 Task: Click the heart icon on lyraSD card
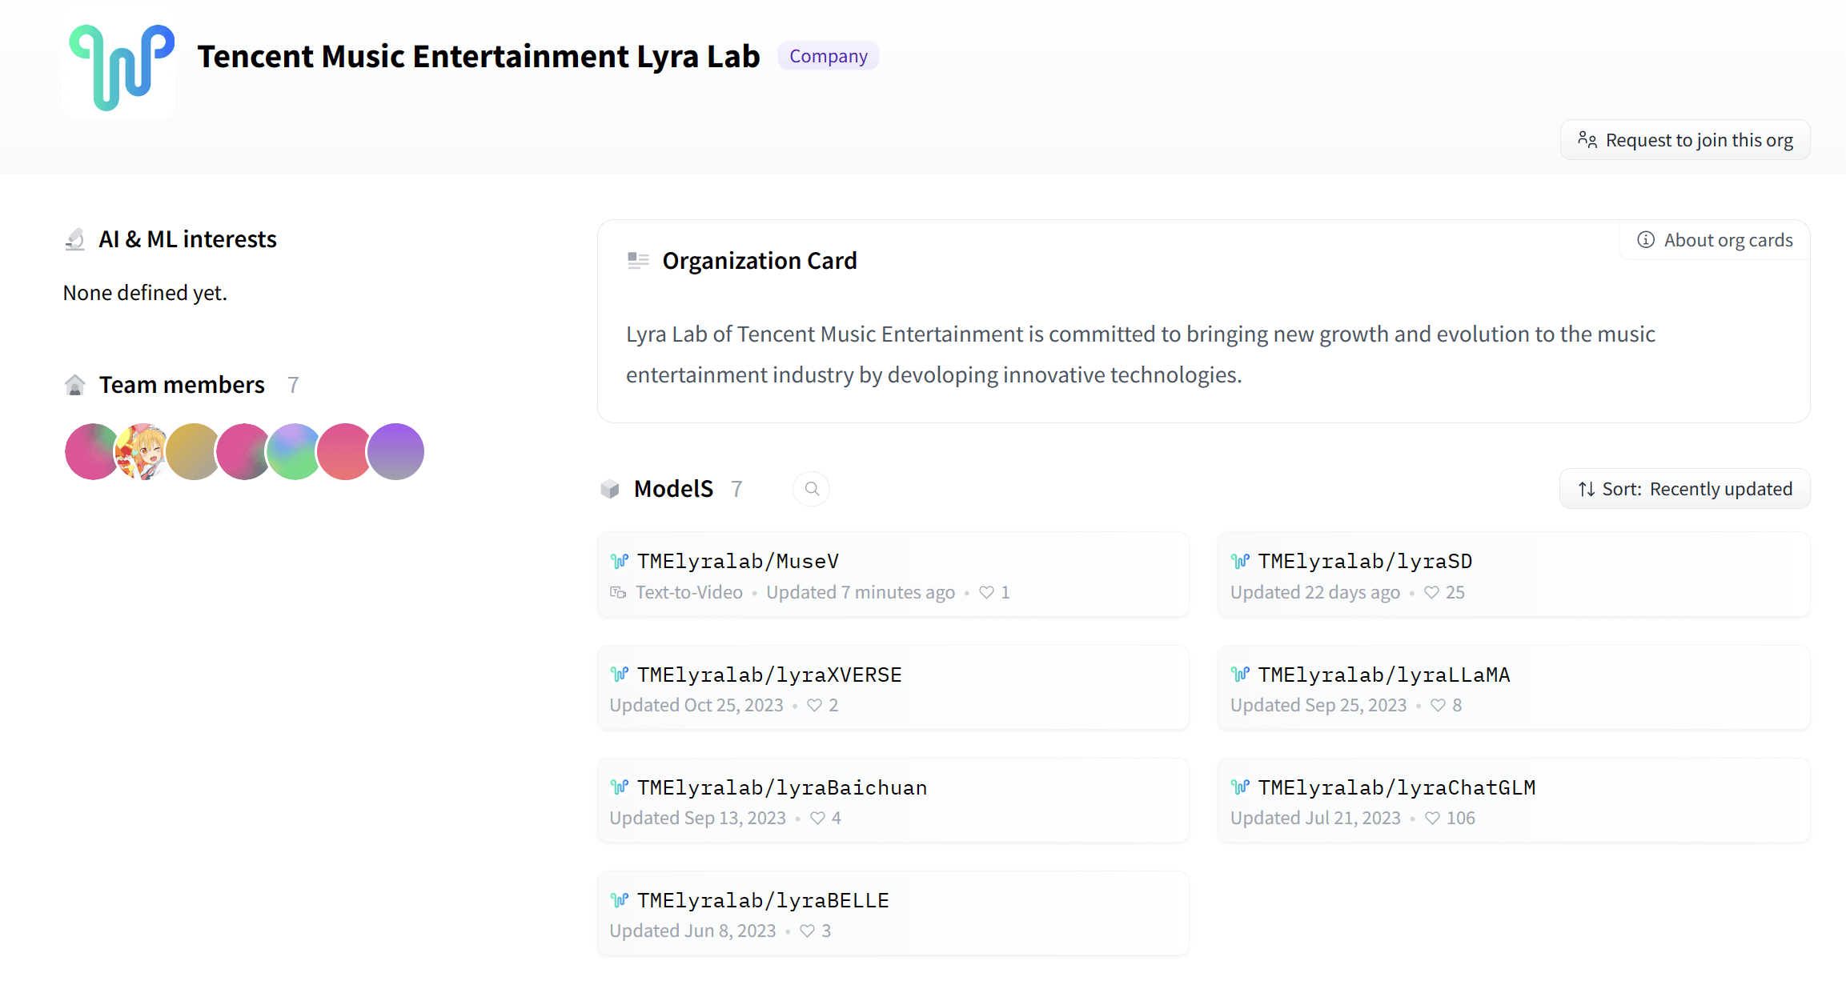(1431, 592)
